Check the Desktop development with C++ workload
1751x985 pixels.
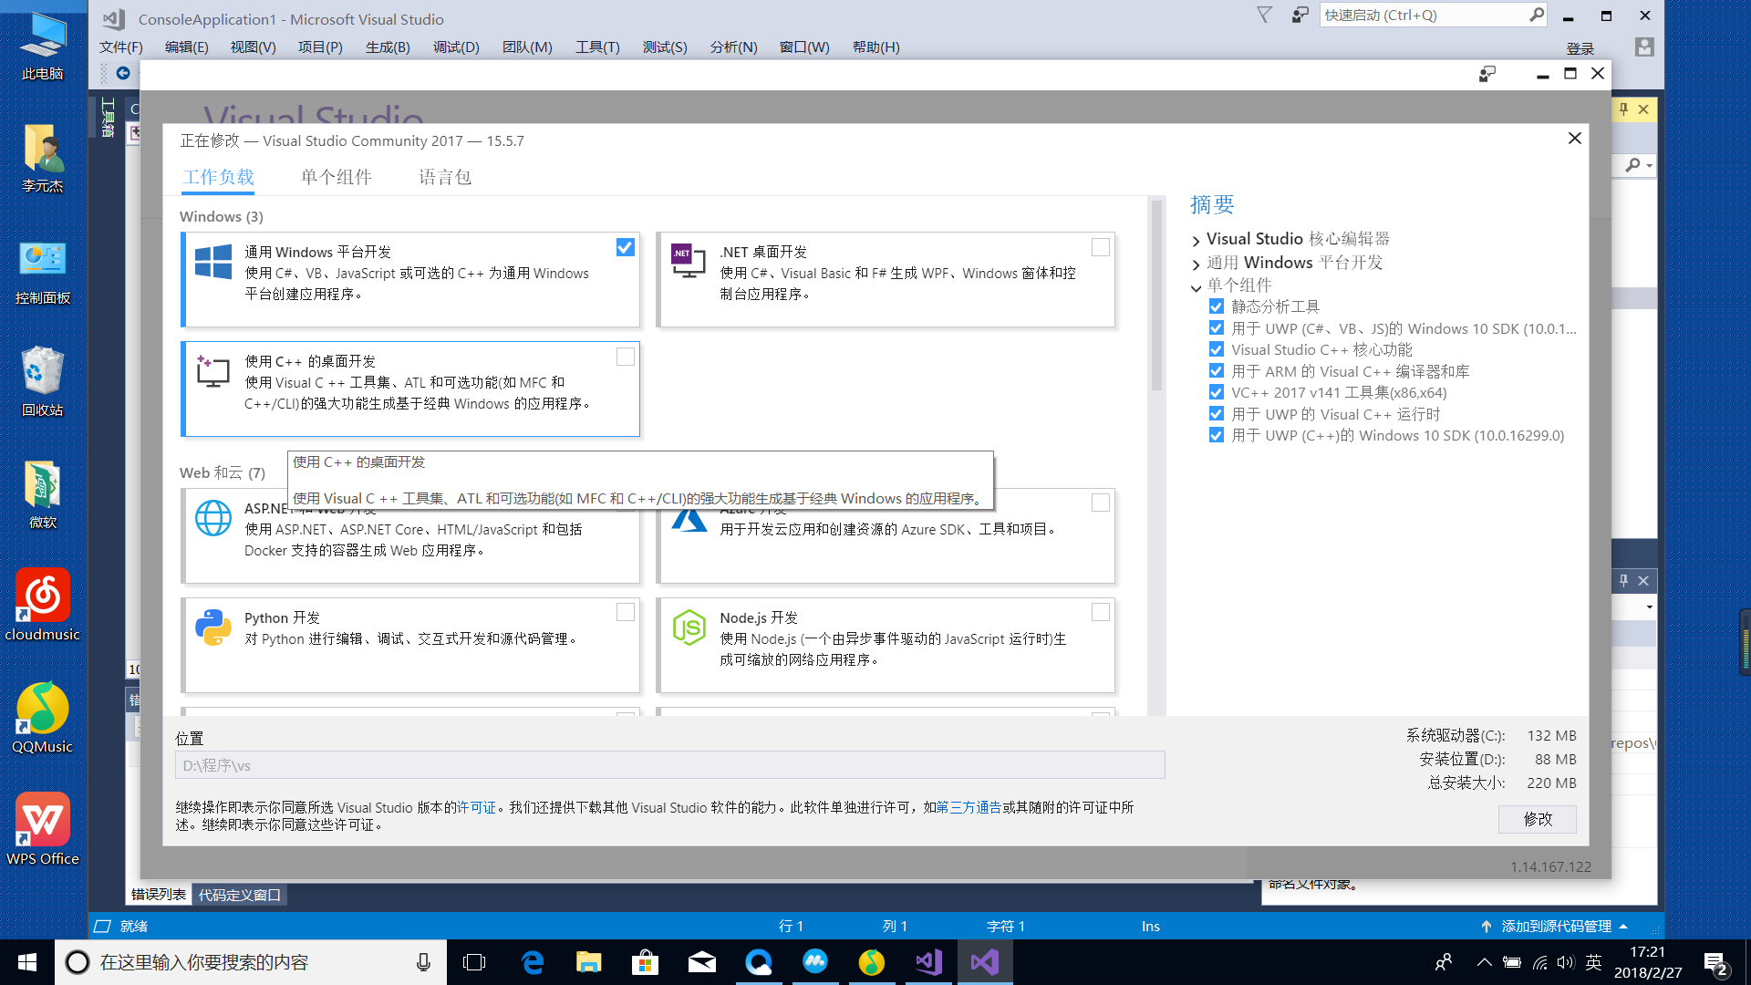pos(626,357)
